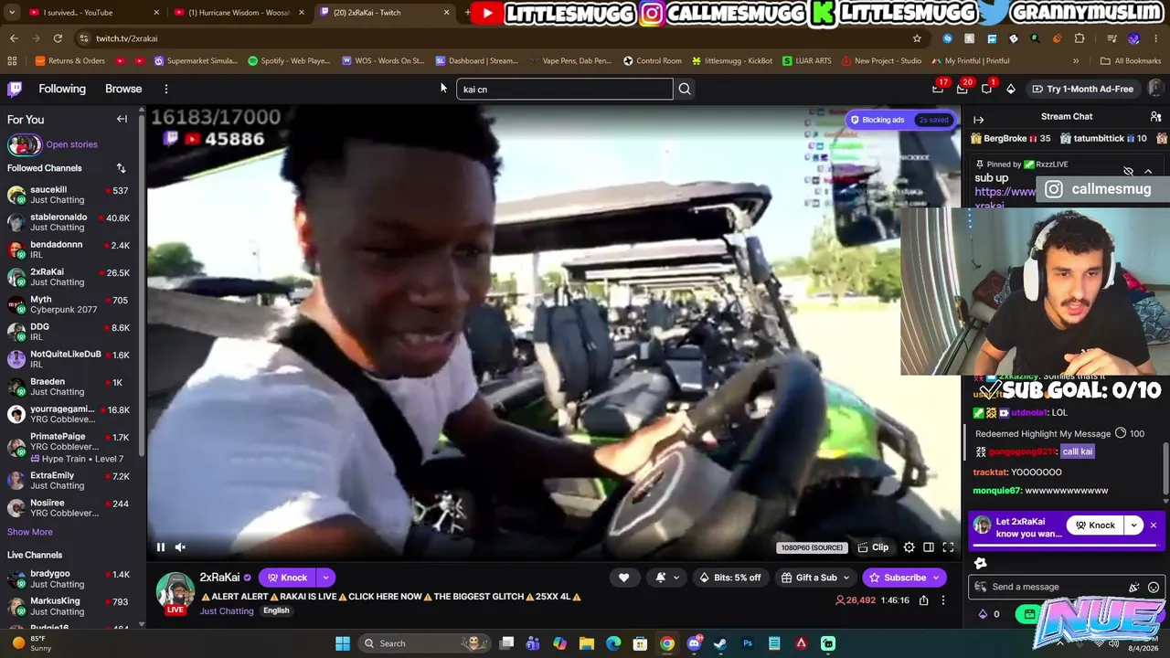Bookmark this page with the star icon

(917, 38)
